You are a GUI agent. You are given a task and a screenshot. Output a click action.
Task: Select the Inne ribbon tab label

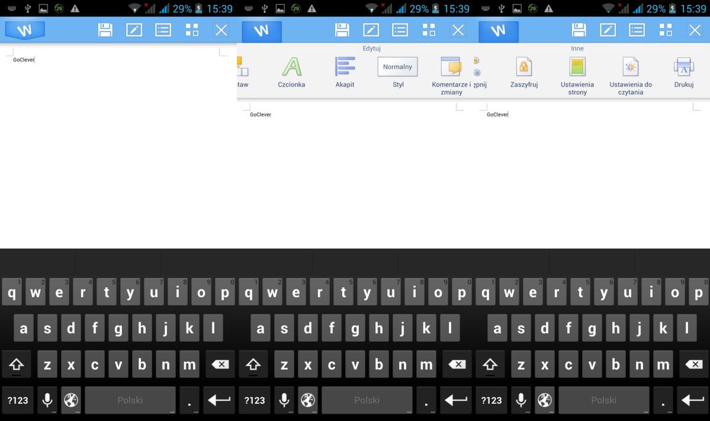pyautogui.click(x=577, y=49)
